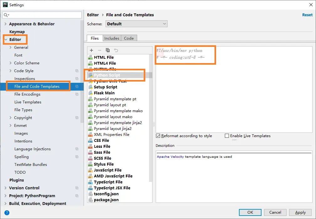This screenshot has height=219, width=316.
Task: Click the project-level icon beside Code Style
Action: [77, 71]
